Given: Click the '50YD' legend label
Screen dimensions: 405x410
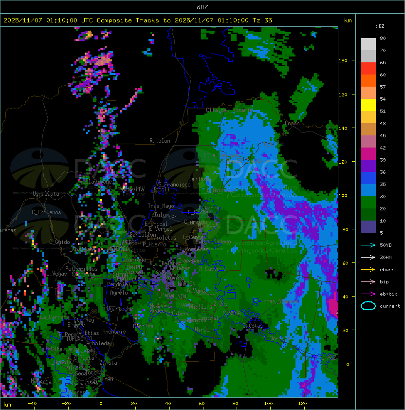Looking at the screenshot, I should [386, 245].
